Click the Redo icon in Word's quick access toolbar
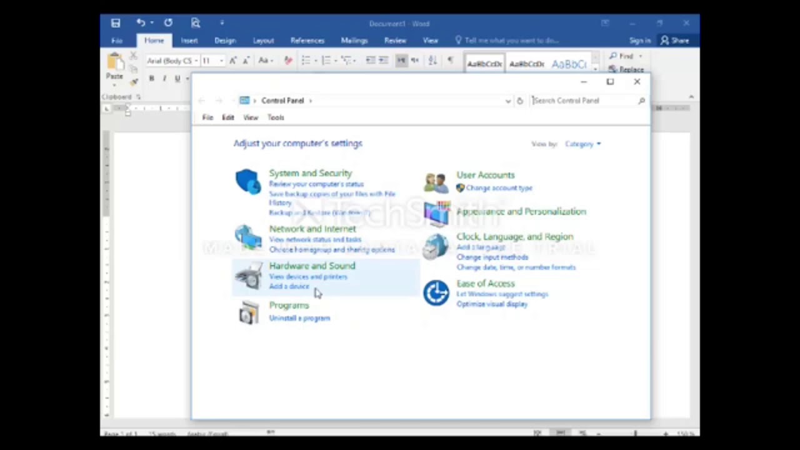 (x=168, y=23)
